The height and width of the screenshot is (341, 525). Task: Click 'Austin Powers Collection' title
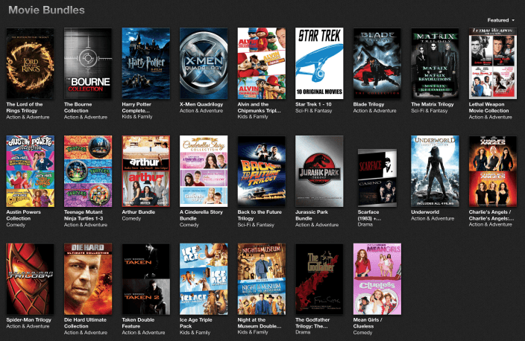click(23, 215)
